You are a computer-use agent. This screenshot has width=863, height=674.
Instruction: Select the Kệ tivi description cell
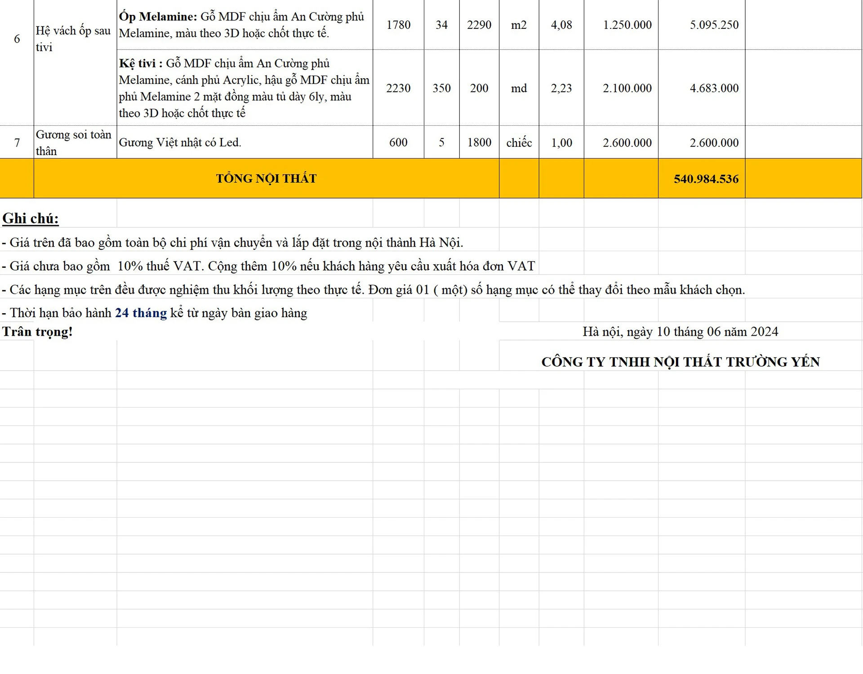244,88
